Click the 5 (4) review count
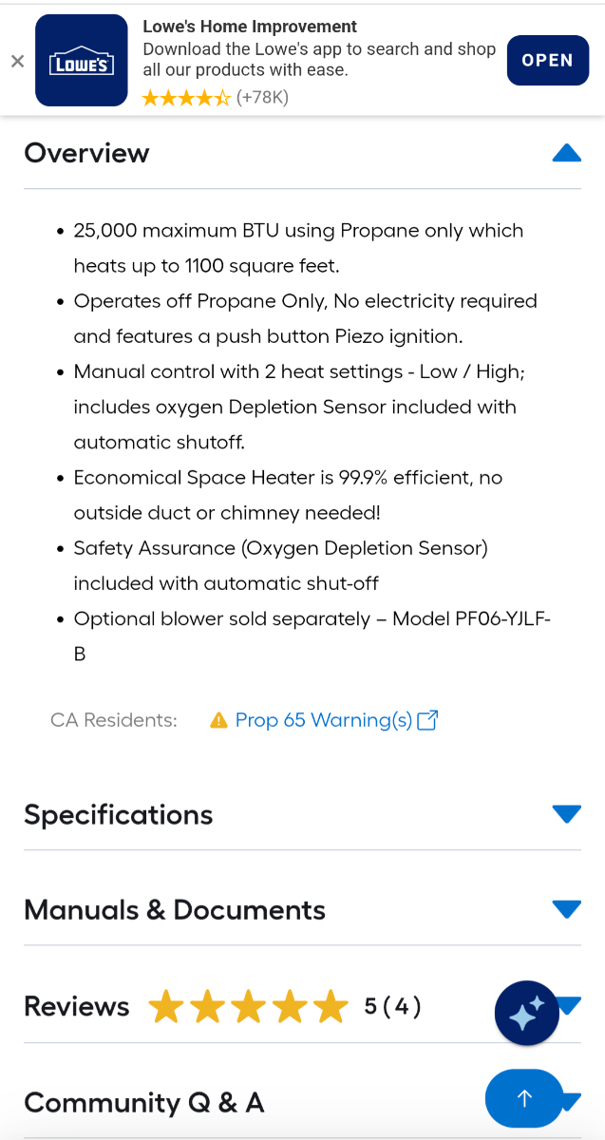 click(x=394, y=1007)
